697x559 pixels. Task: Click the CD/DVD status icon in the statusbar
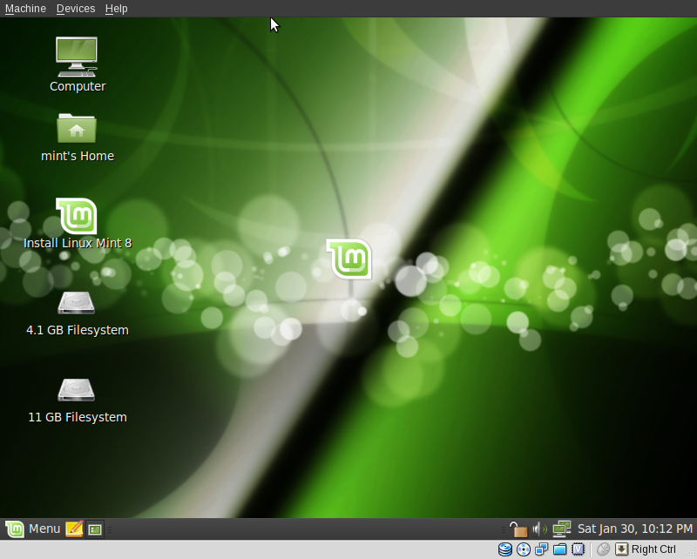(524, 549)
